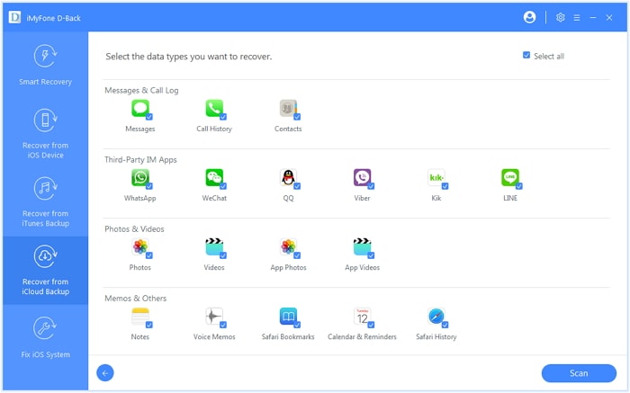Screen dimensions: 630x393
Task: Click the Messages app icon
Action: coord(140,109)
